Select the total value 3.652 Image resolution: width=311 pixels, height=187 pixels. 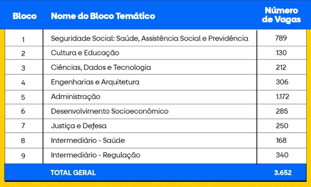[x=282, y=173]
